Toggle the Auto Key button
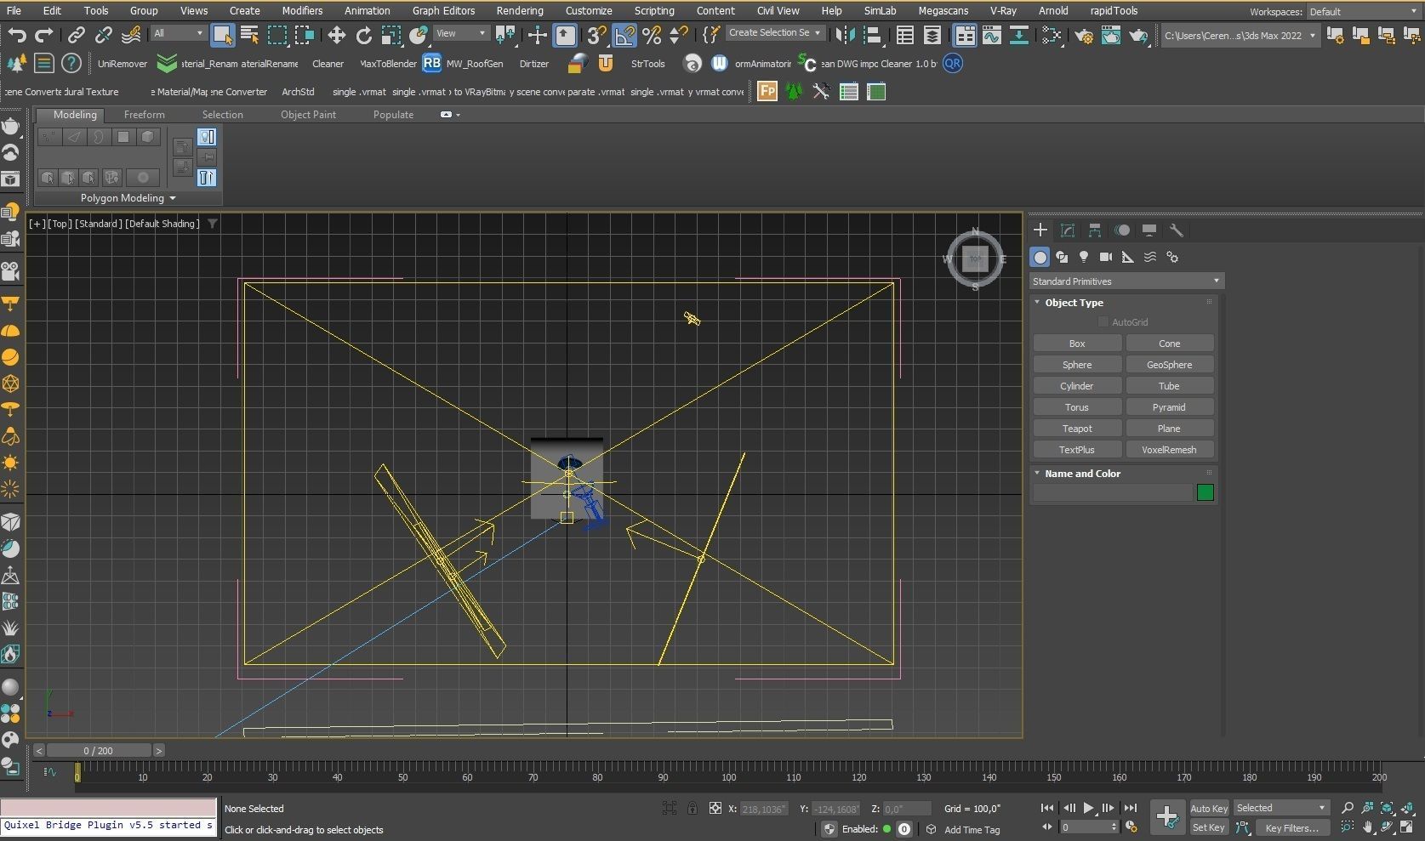 tap(1208, 808)
